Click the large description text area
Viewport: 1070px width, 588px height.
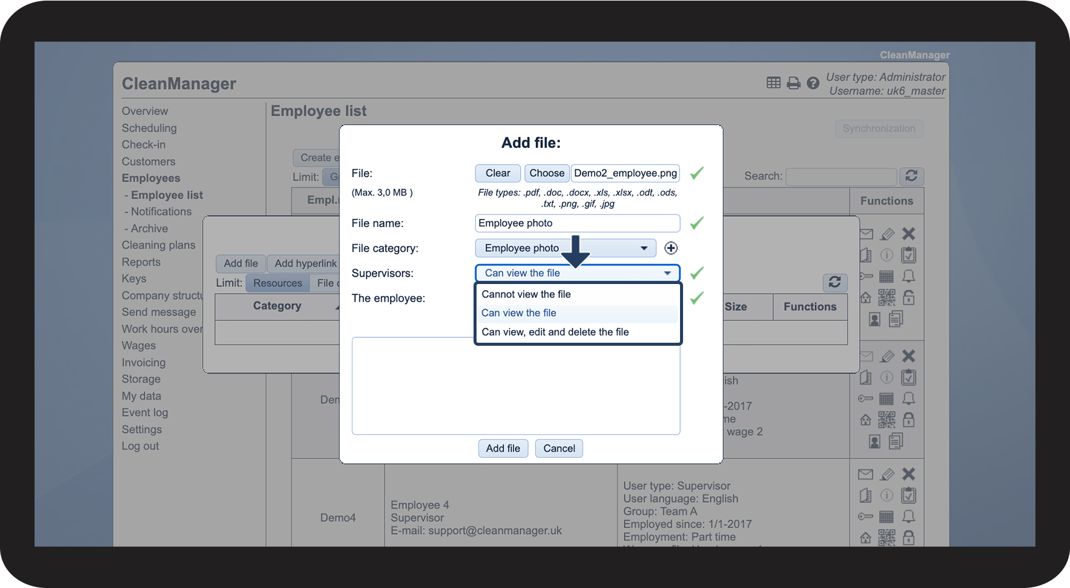tap(516, 386)
